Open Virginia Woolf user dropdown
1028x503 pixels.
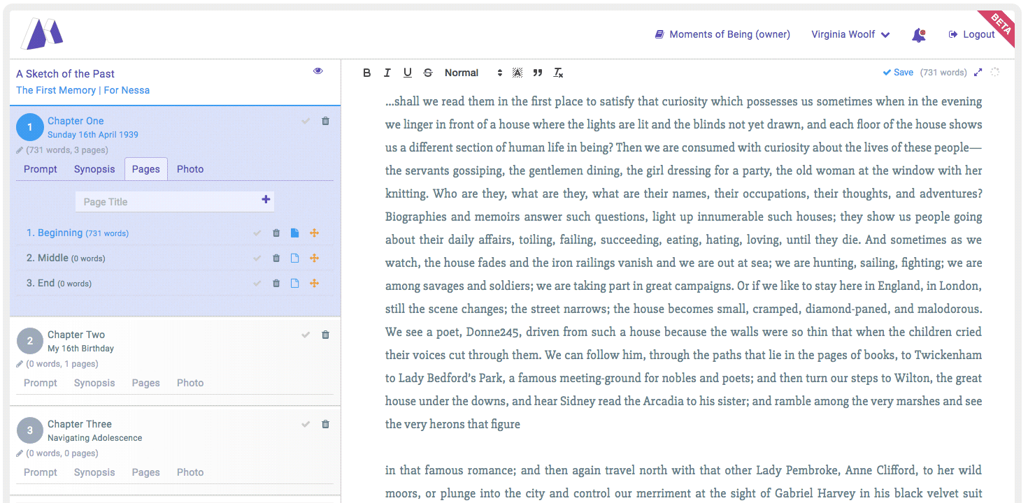[850, 34]
